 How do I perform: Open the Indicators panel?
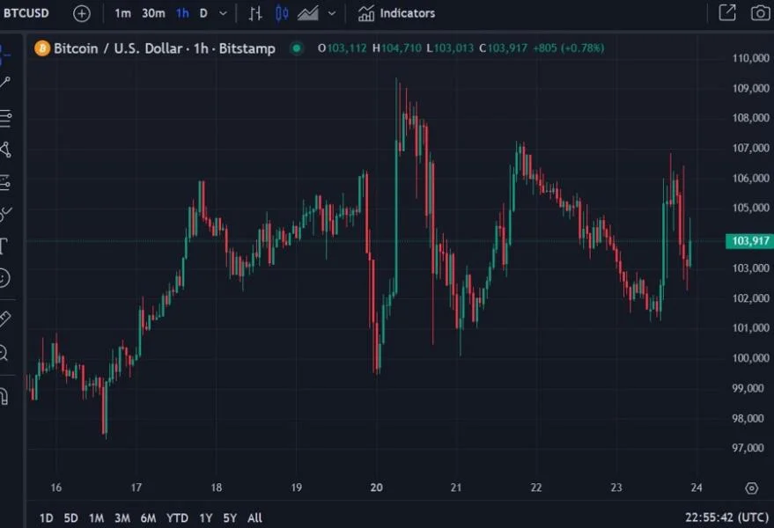pyautogui.click(x=396, y=13)
